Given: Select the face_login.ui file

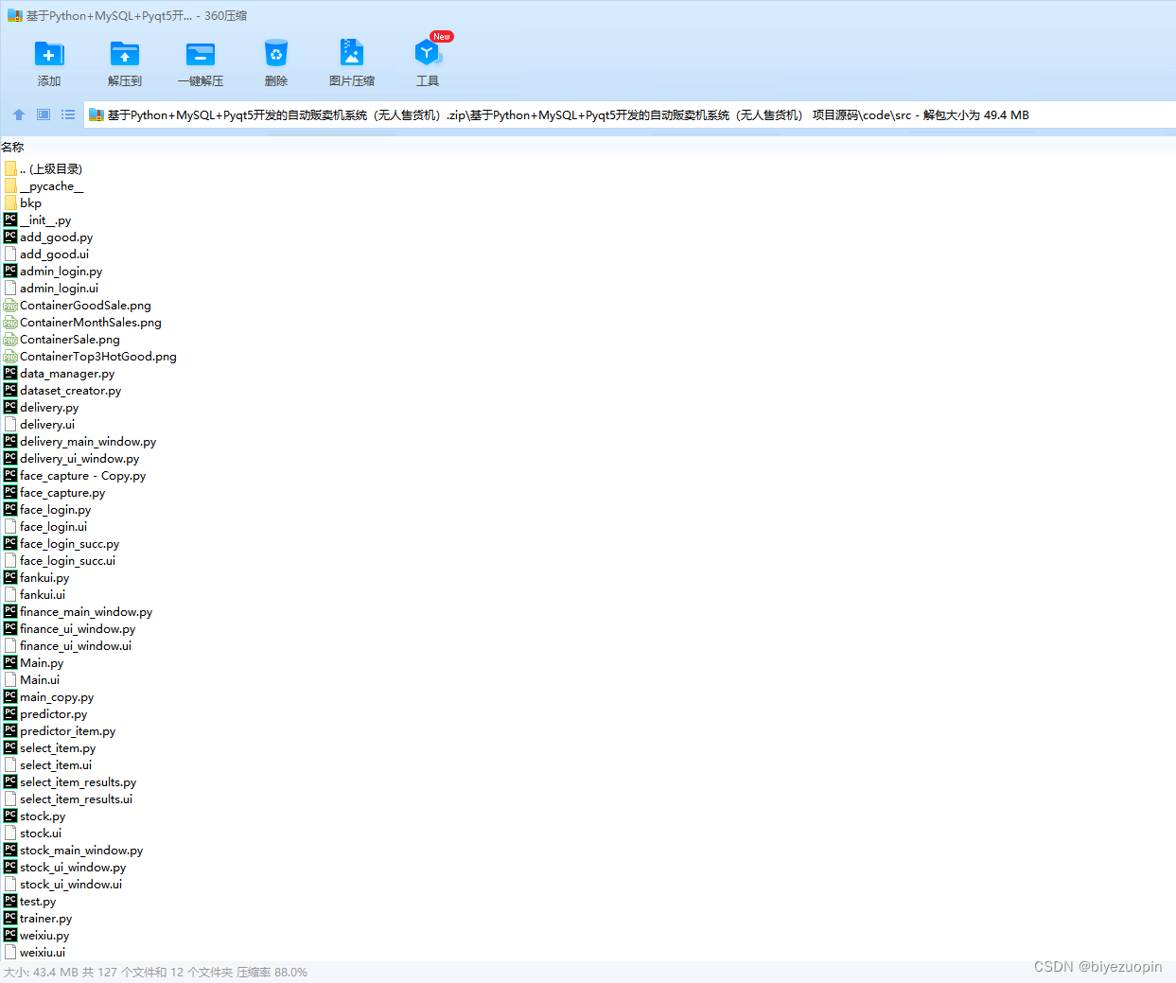Looking at the screenshot, I should tap(45, 526).
